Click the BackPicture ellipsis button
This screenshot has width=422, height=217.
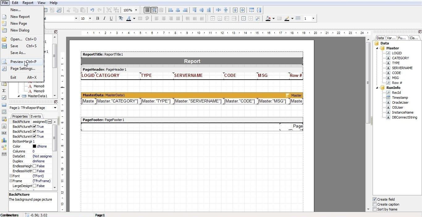[x=49, y=122]
